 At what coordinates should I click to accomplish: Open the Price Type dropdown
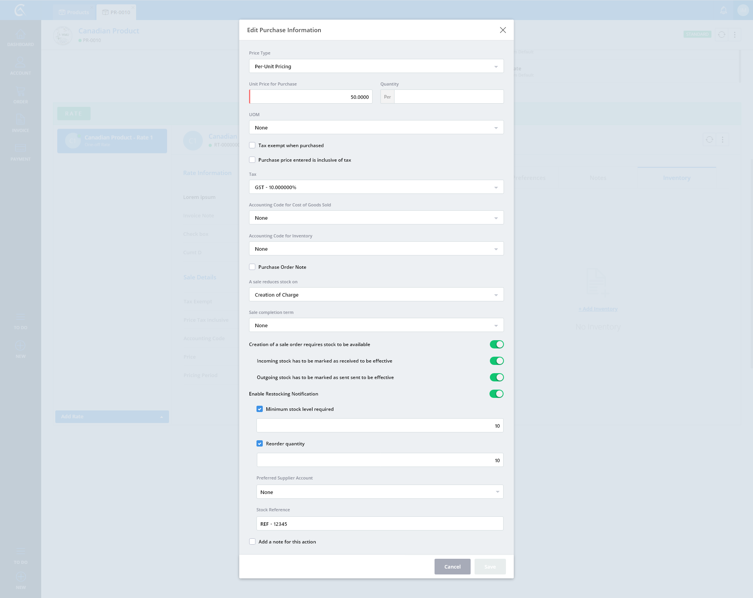tap(376, 66)
